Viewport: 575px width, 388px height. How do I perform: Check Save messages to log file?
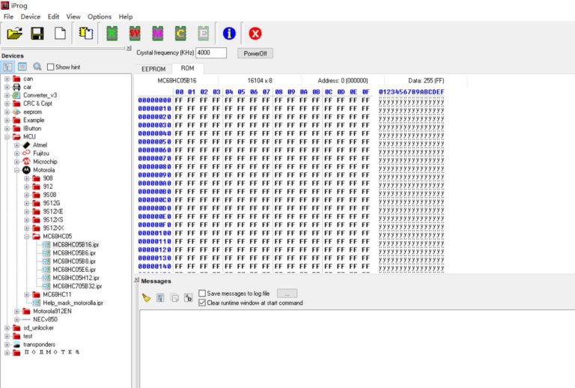(x=202, y=294)
